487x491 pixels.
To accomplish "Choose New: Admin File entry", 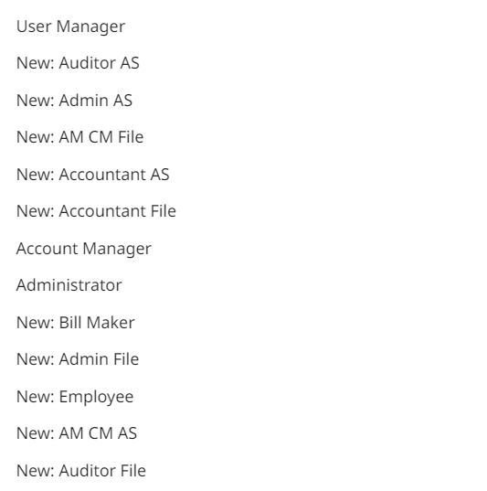I will click(78, 359).
